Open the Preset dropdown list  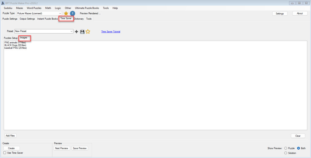click(72, 31)
